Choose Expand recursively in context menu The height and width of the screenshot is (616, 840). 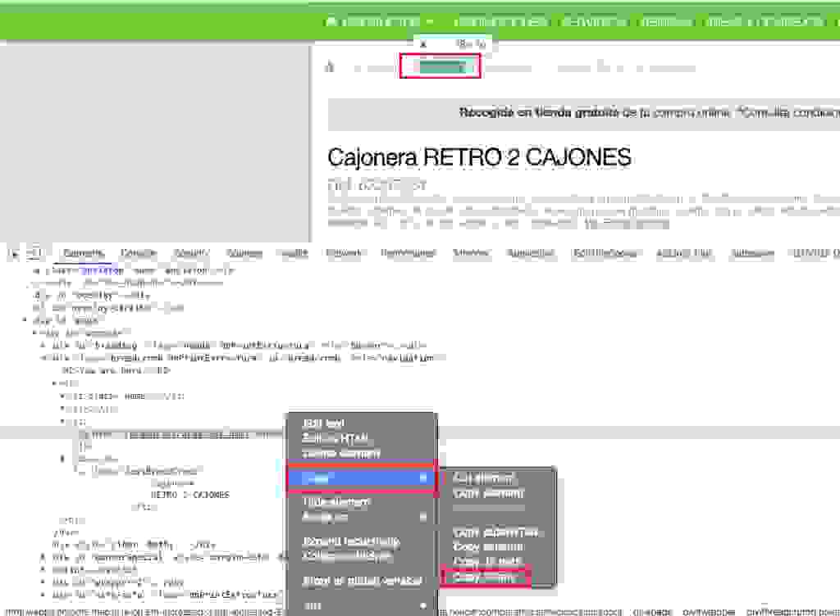coord(351,541)
